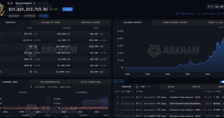The image size is (224, 118).
Task: Filter transfers by TIME funnel icon
Action: (124, 92)
